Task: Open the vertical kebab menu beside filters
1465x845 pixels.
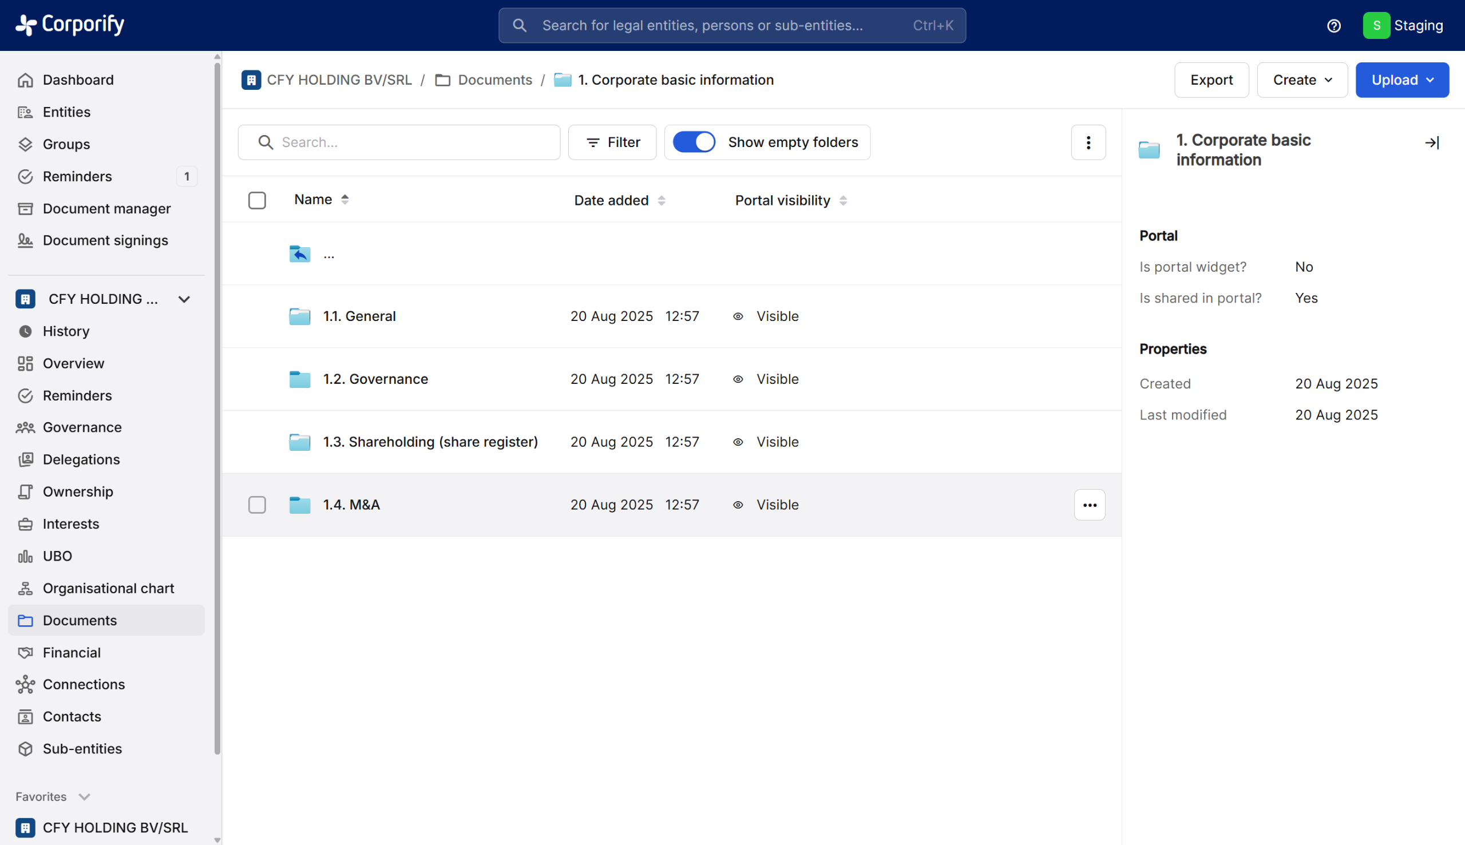Action: (x=1088, y=142)
